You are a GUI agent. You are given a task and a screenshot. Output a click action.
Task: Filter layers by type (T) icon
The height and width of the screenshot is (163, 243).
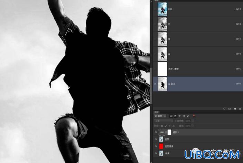[x=180, y=116]
